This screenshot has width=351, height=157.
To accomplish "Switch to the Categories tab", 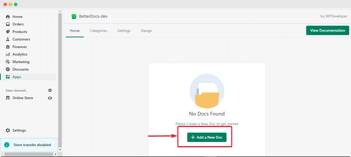I will pos(98,30).
